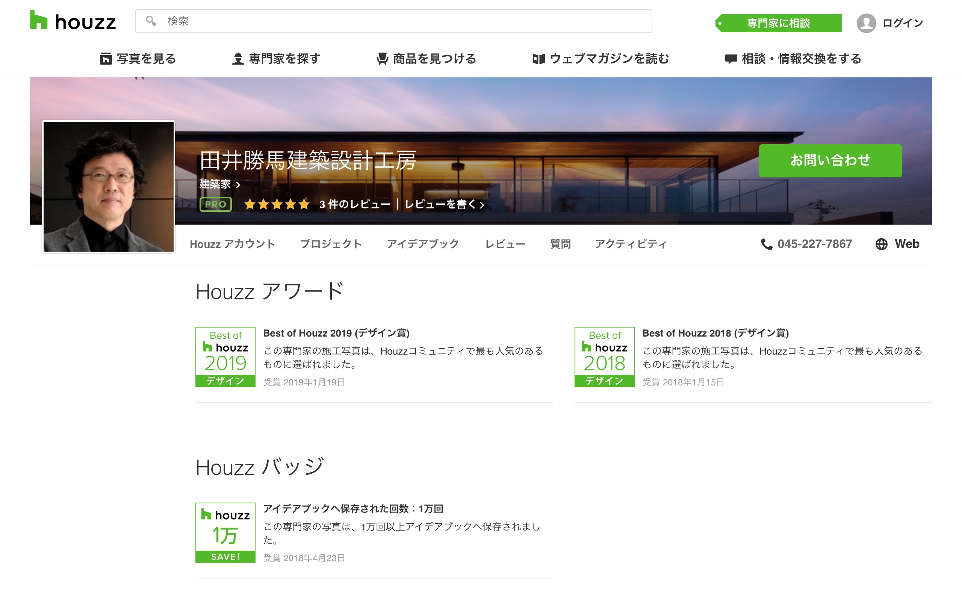Click date 受賞 2019年1月19日

304,382
